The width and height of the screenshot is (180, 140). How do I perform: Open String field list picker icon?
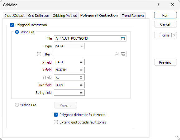81,93
